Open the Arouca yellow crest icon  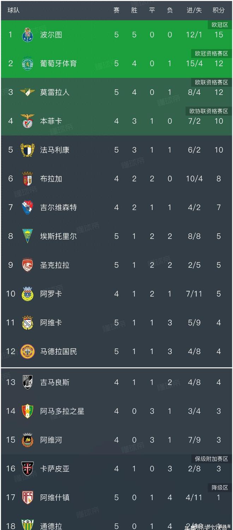tap(27, 294)
